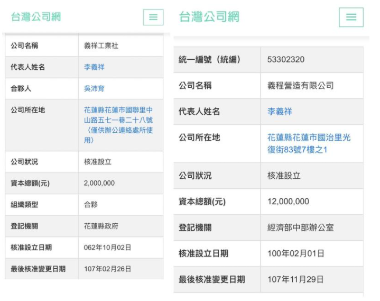Select company name 義程營造有限公司
Image resolution: width=380 pixels, height=301 pixels.
(301, 85)
